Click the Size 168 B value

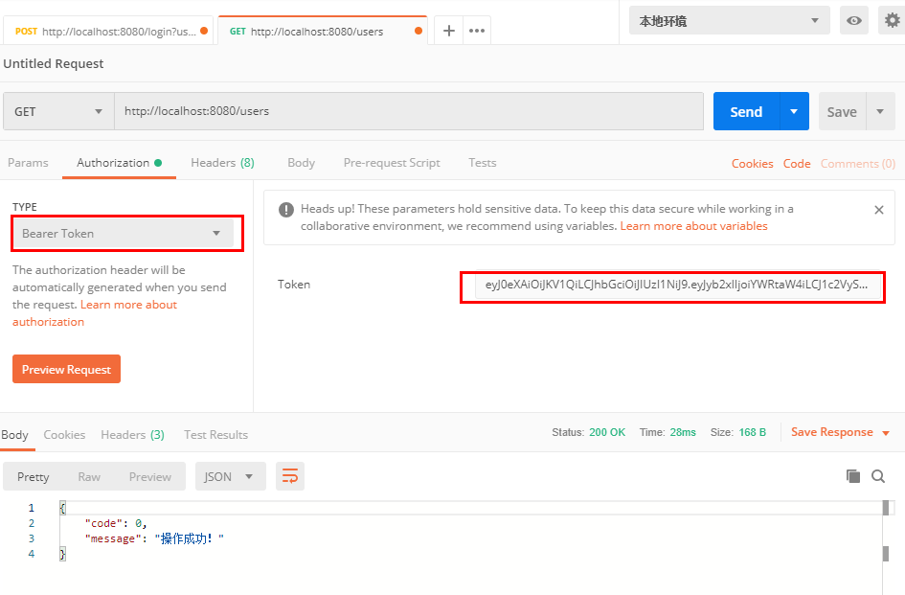pos(752,432)
